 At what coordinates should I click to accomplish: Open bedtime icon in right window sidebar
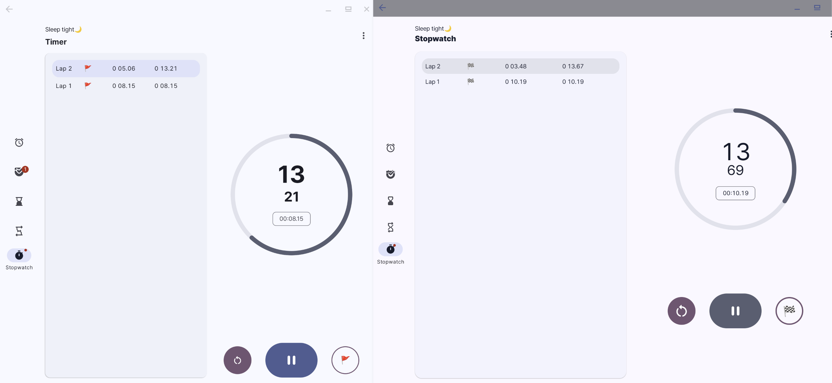pyautogui.click(x=390, y=174)
